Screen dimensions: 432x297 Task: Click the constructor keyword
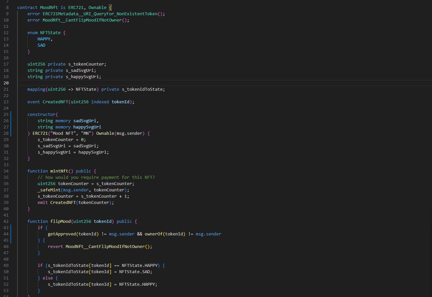[x=41, y=114]
